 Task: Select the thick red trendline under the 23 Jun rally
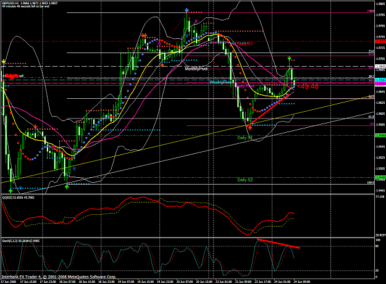tap(269, 109)
